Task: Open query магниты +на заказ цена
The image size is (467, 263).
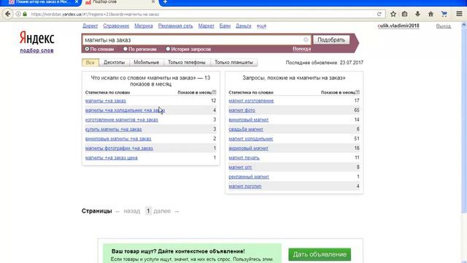Action: pyautogui.click(x=112, y=158)
